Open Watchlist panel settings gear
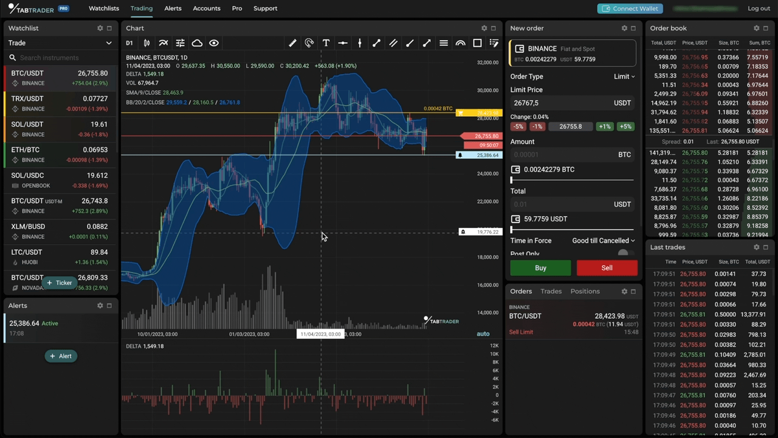Viewport: 778px width, 438px height. (100, 29)
